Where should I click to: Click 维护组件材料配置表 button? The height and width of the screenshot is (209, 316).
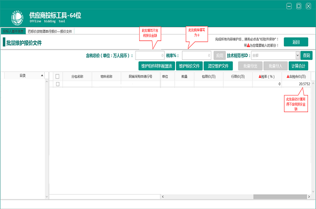[x=156, y=66]
